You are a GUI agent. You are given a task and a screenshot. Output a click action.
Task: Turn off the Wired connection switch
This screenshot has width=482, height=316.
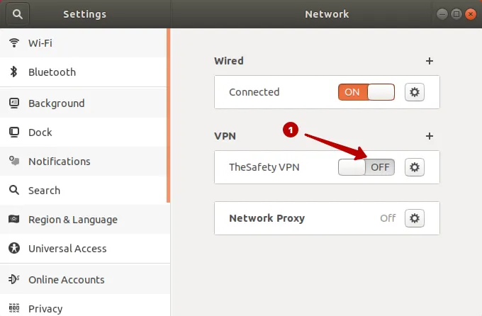[x=366, y=92]
